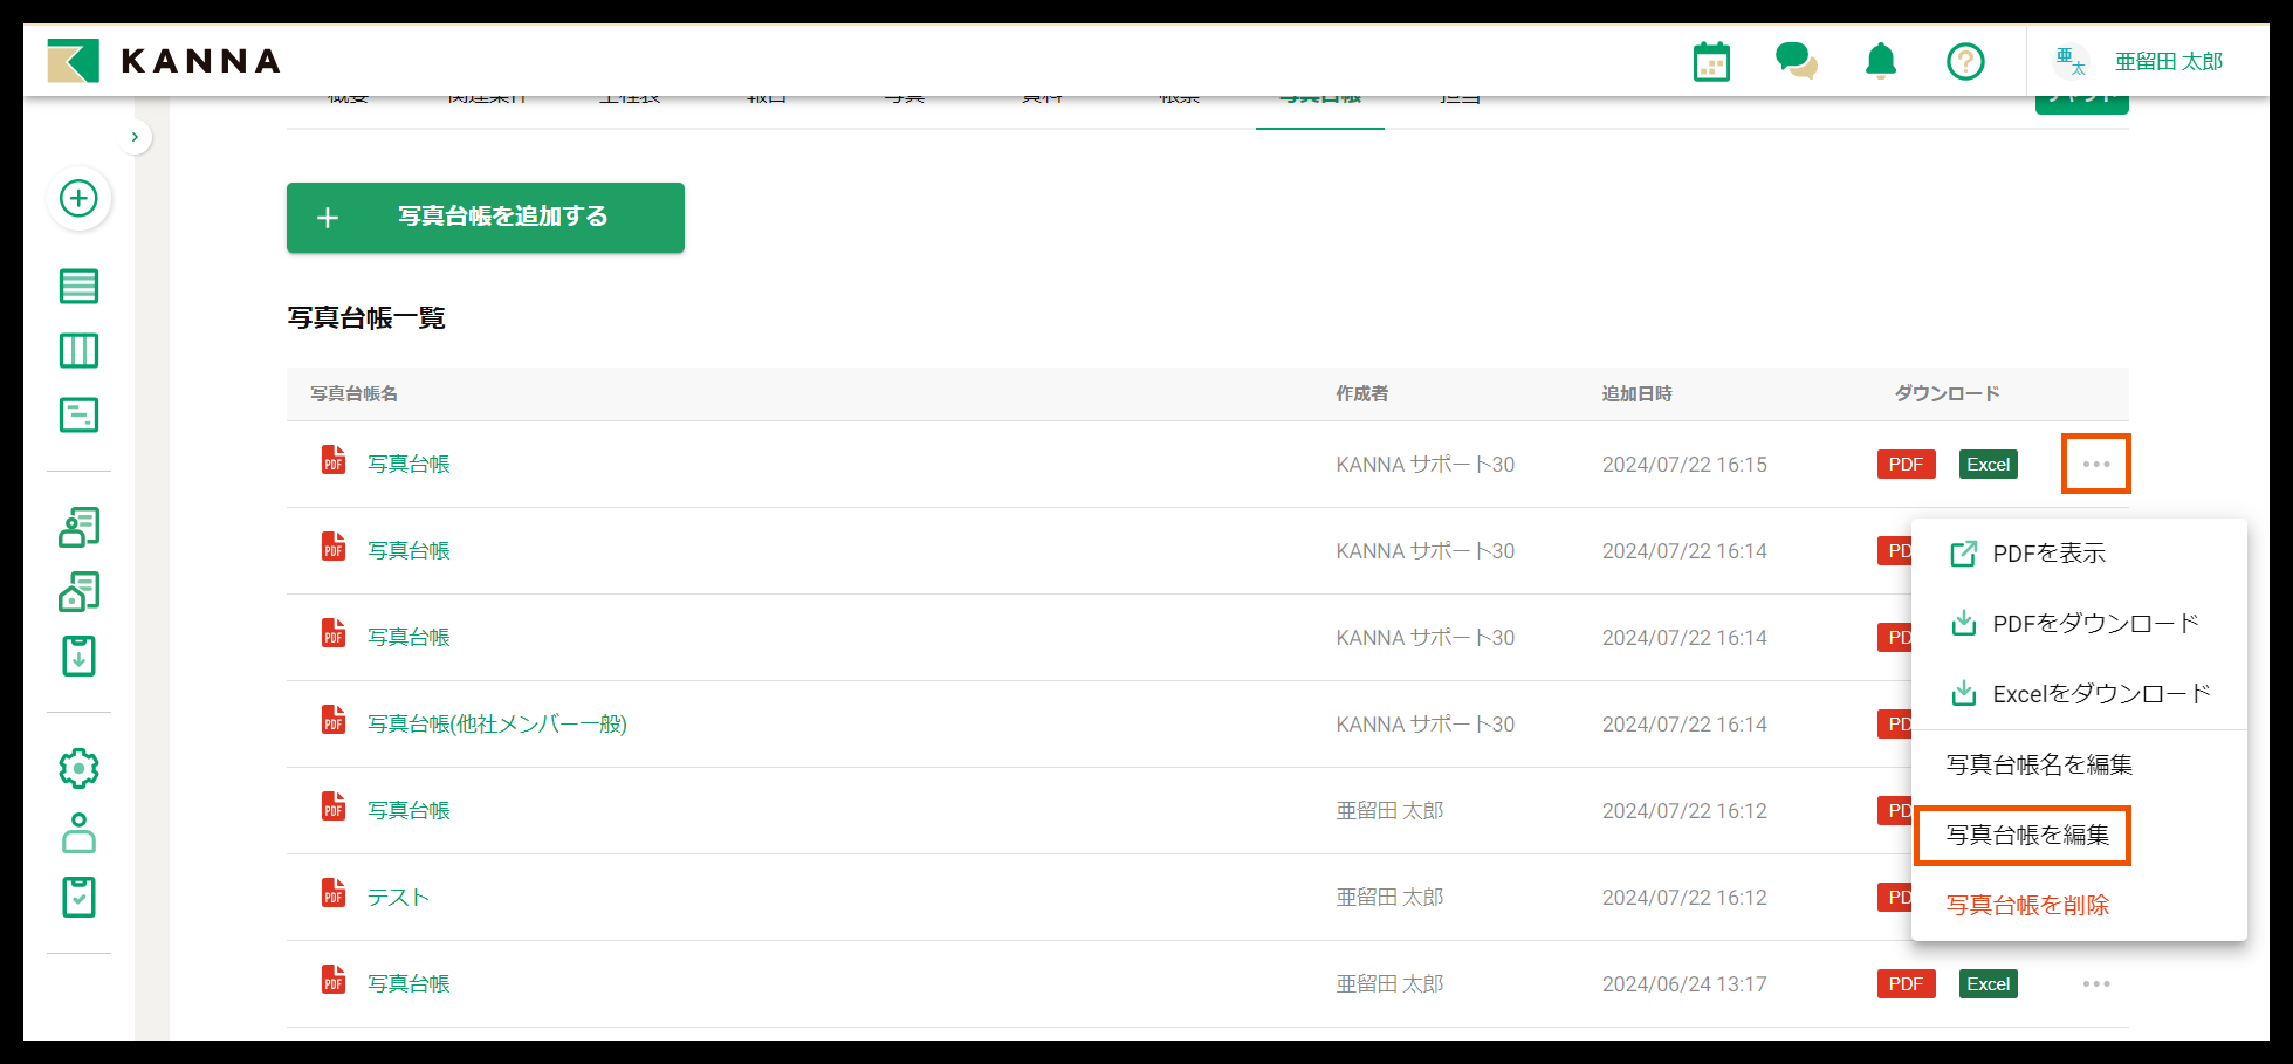Open three-dot menu for the 2024/06/24 row
The image size is (2293, 1064).
click(2095, 984)
